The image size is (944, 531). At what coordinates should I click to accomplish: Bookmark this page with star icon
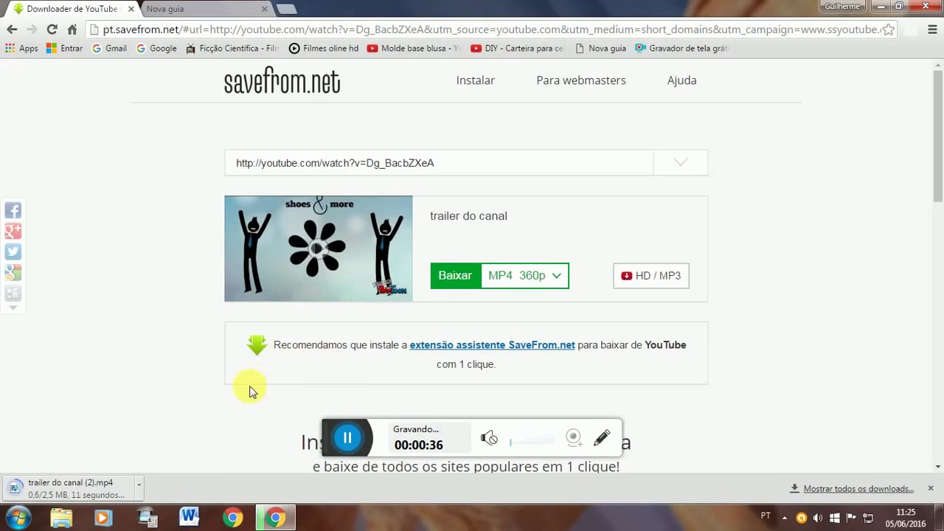[889, 29]
